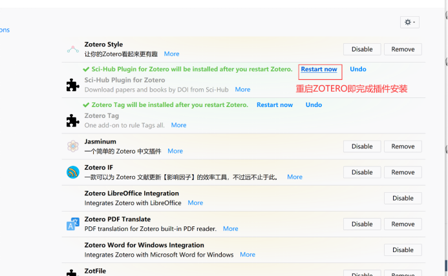
Task: Open More link for Zotero IF
Action: (x=295, y=177)
